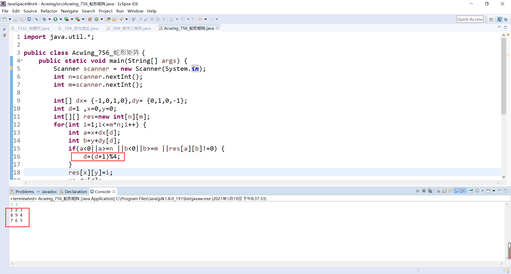Start debugging with the bug icon
The width and height of the screenshot is (511, 274).
click(44, 19)
